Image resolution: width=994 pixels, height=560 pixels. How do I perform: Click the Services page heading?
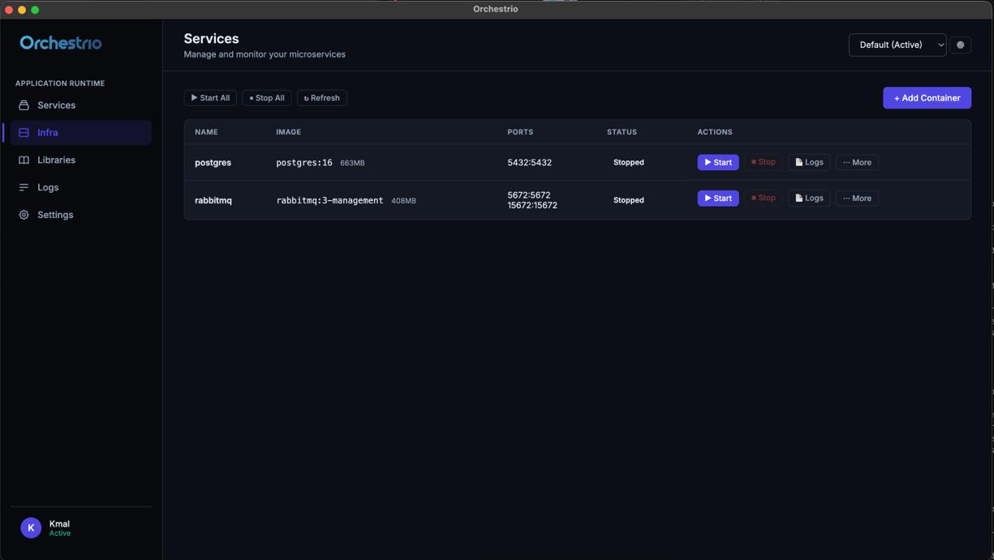pos(211,38)
